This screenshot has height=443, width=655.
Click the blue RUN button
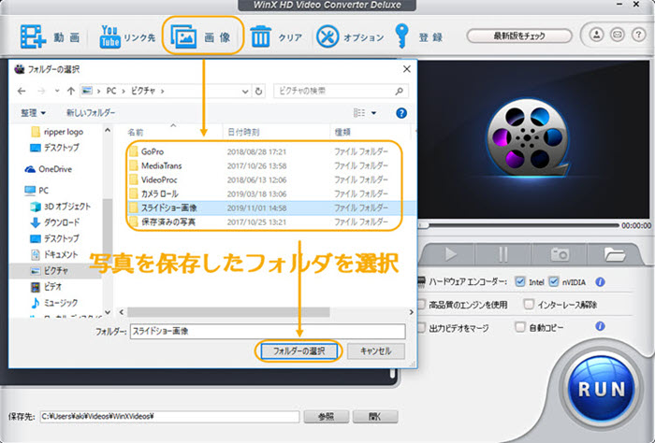point(602,389)
